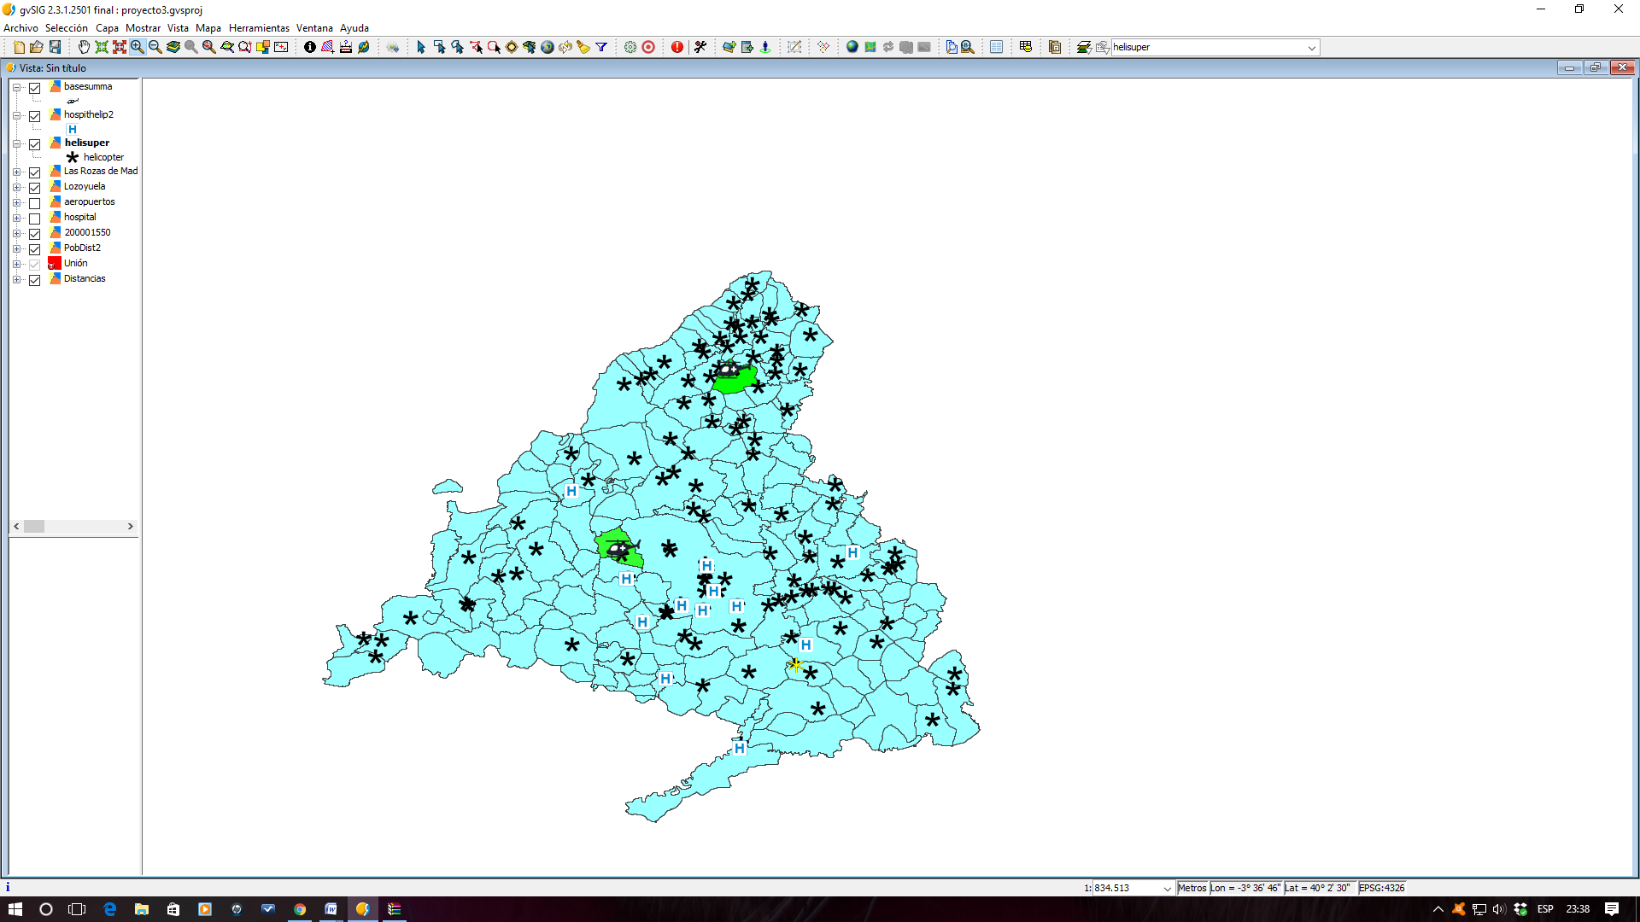This screenshot has width=1640, height=922.
Task: Click the Add layer icon with plus
Action: [x=729, y=47]
